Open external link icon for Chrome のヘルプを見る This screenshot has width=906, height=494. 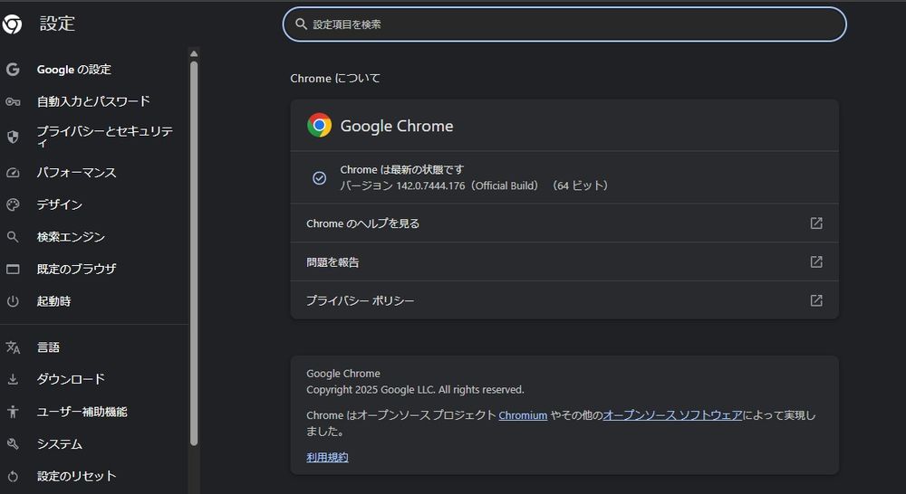(x=816, y=223)
